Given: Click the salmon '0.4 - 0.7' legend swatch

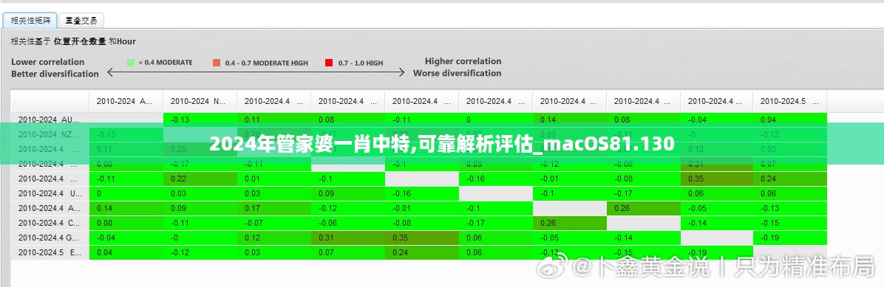Looking at the screenshot, I should click(217, 63).
